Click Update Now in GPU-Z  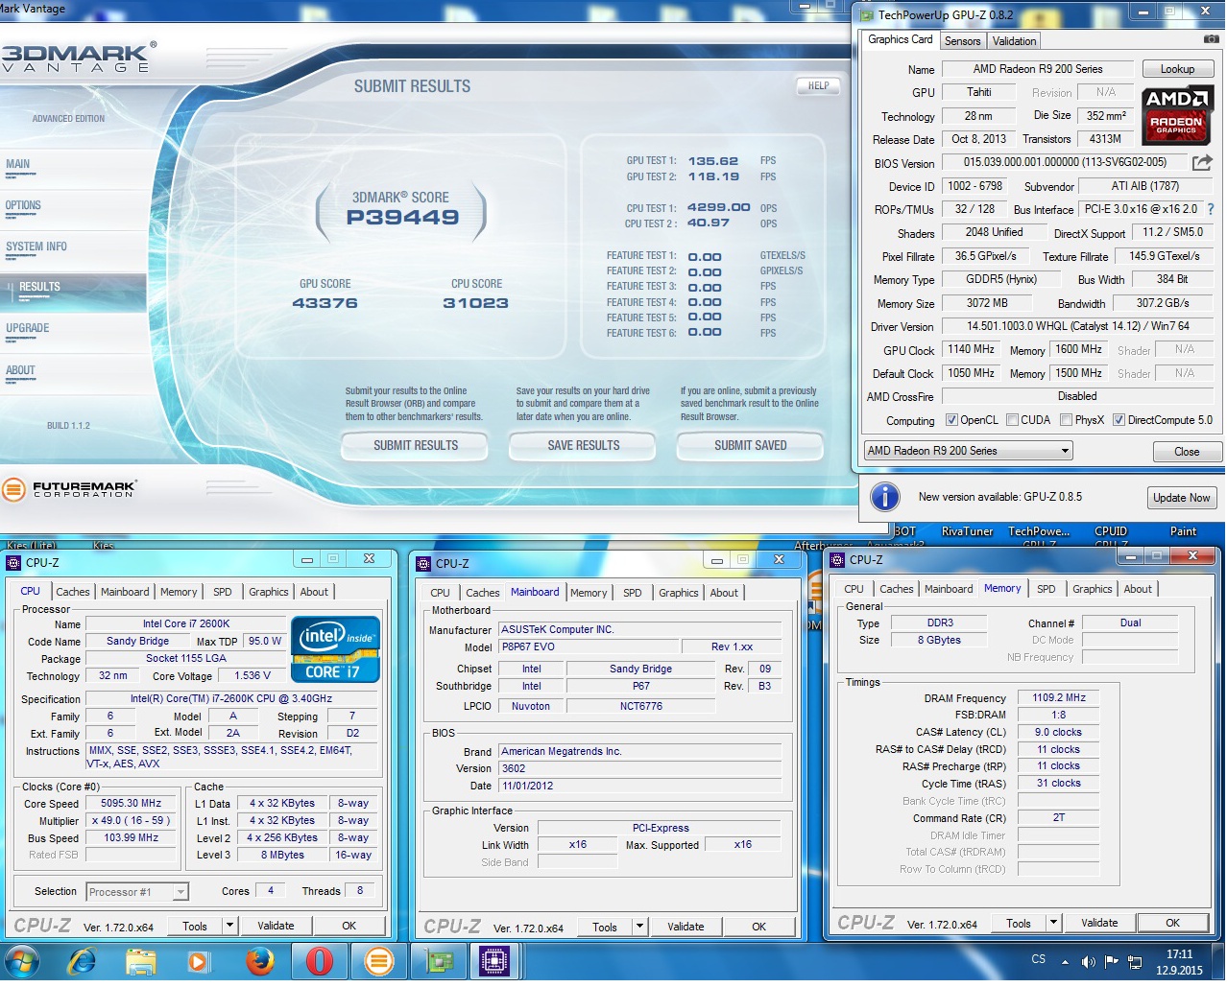tap(1182, 498)
